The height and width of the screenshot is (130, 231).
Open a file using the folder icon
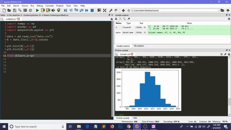(9, 10)
